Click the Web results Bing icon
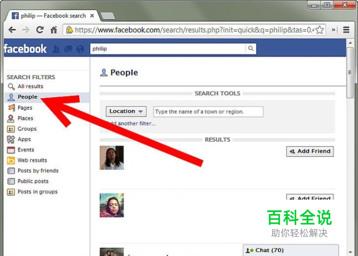The image size is (358, 256). 11,160
